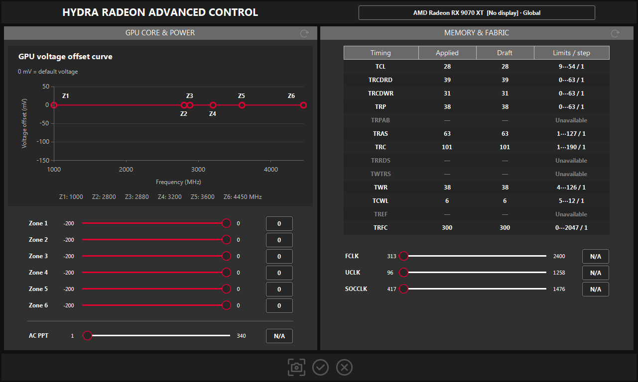Viewport: 638px width, 382px height.
Task: Click the Draft column header
Action: coord(505,53)
